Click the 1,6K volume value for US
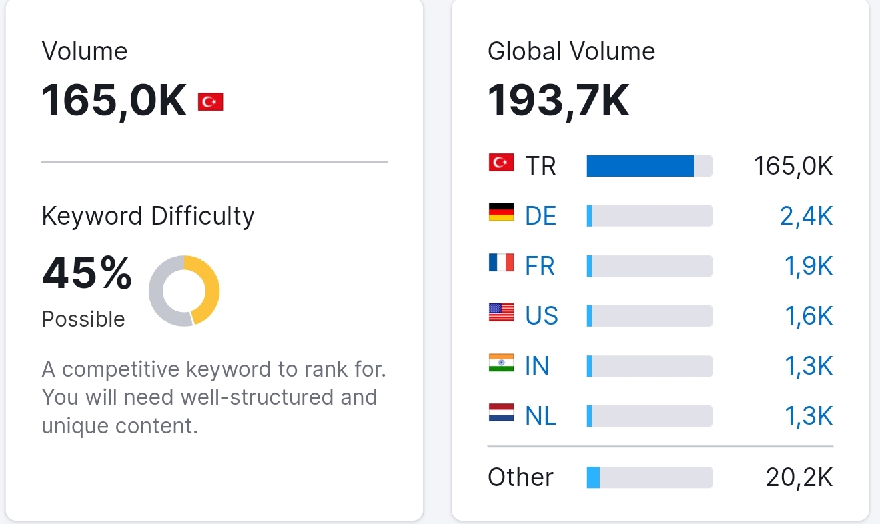This screenshot has width=880, height=524. tap(809, 316)
